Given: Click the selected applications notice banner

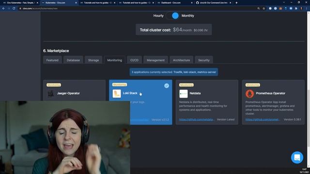Looking at the screenshot, I should click(174, 72).
